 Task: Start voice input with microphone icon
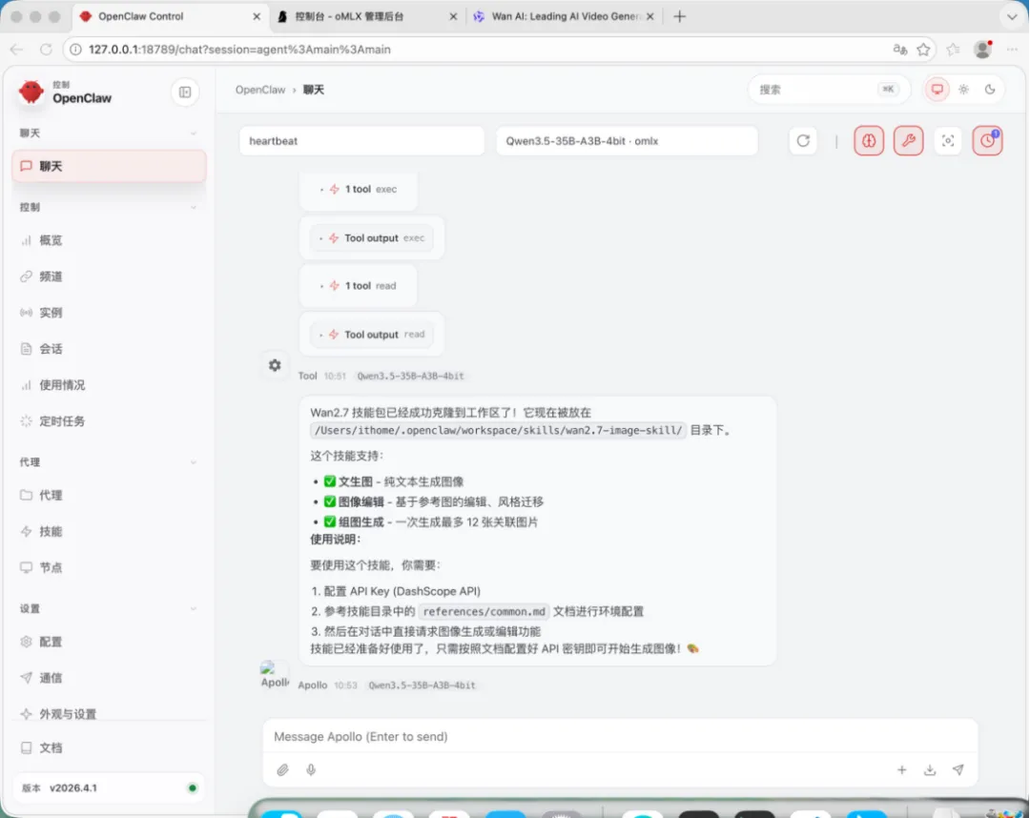[x=311, y=769]
